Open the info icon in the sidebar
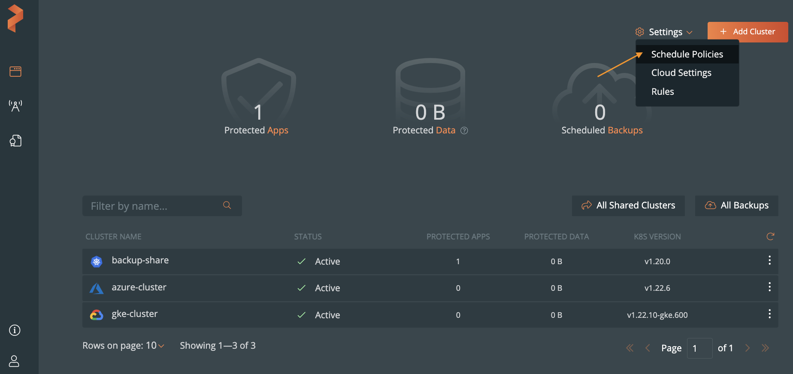Image resolution: width=793 pixels, height=374 pixels. pyautogui.click(x=15, y=330)
